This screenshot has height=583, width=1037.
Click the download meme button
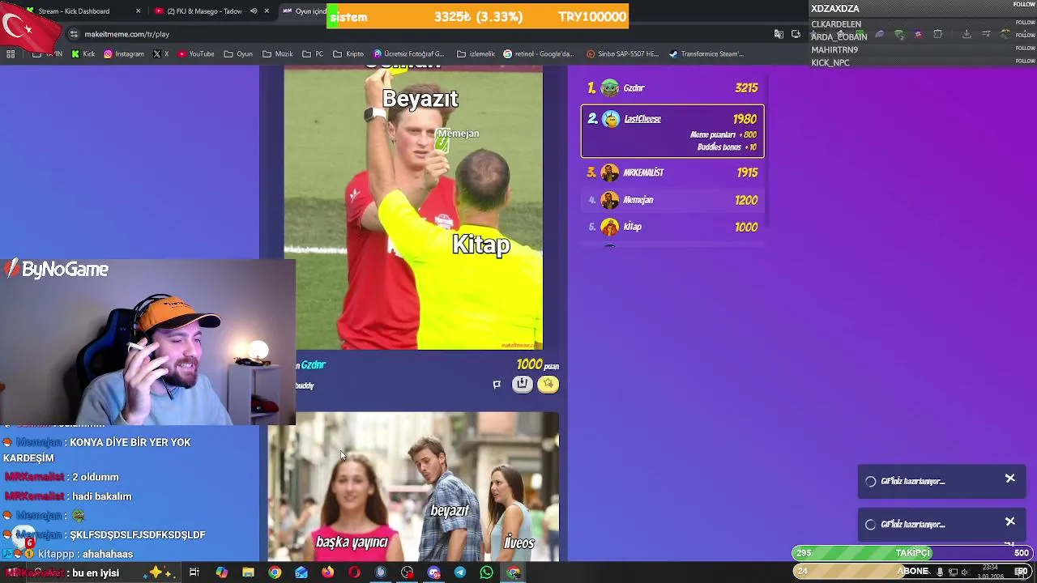[523, 385]
